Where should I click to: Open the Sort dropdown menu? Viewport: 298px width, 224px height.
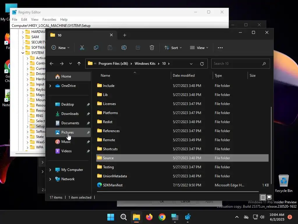[x=173, y=48]
